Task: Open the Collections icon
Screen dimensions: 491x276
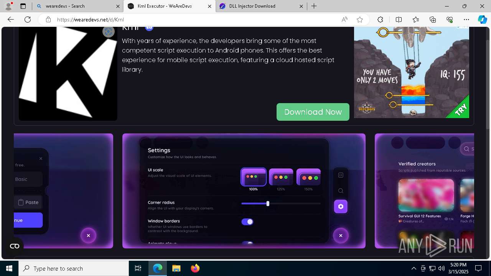Action: pos(433,20)
